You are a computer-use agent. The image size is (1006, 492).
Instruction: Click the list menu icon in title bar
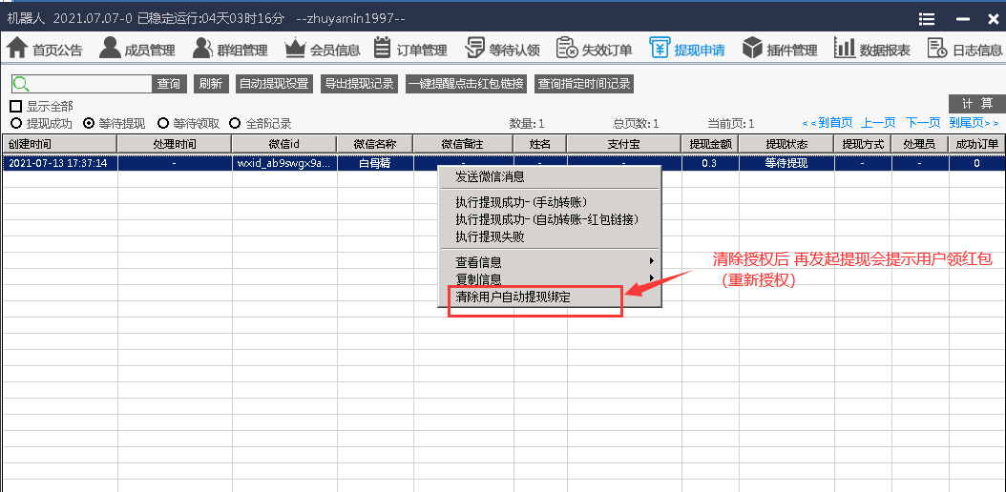[x=926, y=18]
